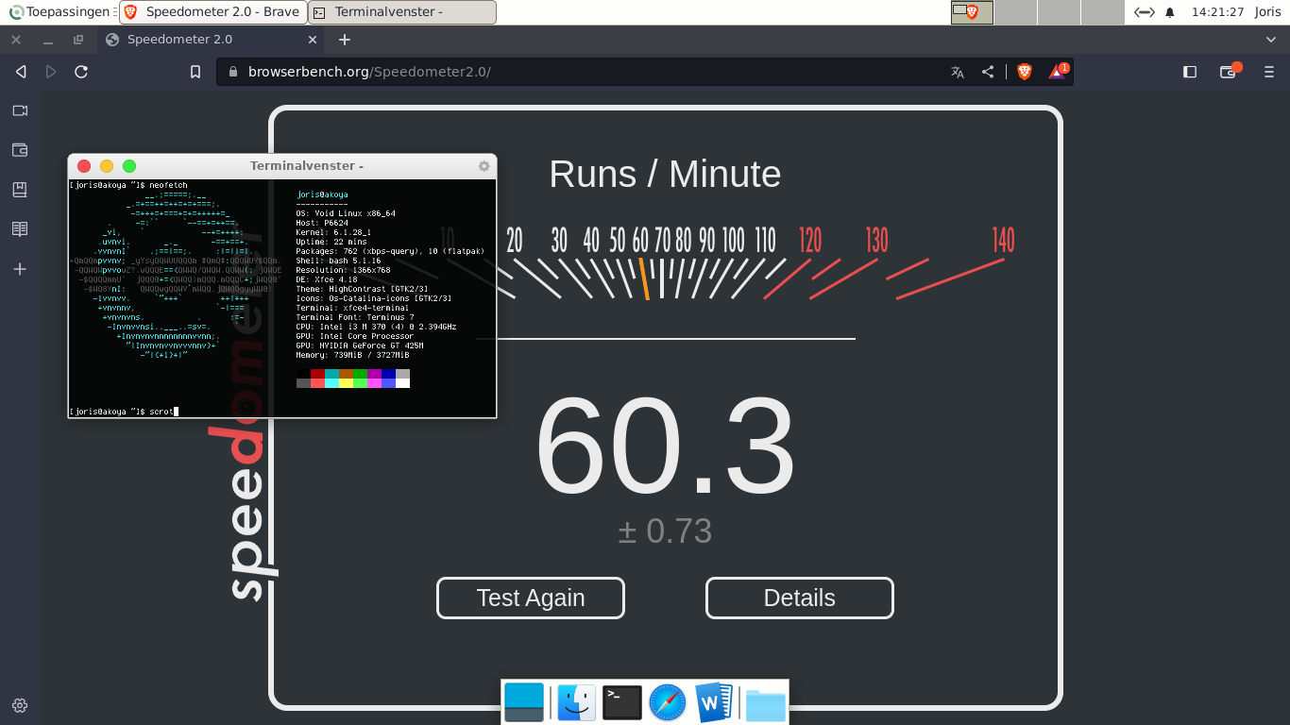
Task: Close the Speedometer 2.0 tab
Action: (x=314, y=40)
